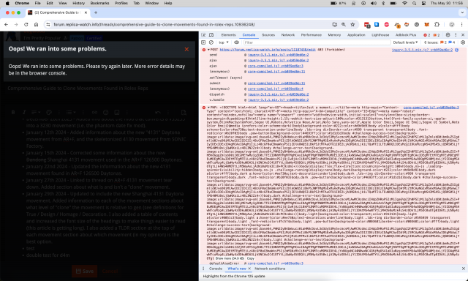Collapse the POST 403 error entry
This screenshot has height=281, width=468.
(x=208, y=50)
